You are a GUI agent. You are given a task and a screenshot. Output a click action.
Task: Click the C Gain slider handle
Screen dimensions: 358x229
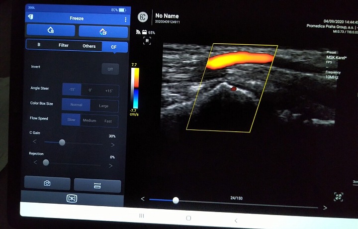(x=62, y=142)
